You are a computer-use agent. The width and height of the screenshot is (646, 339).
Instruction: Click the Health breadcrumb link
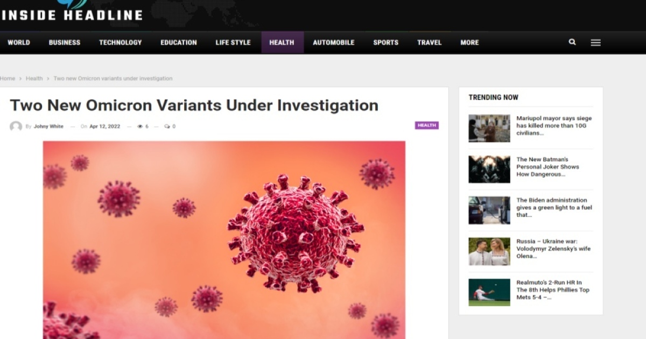[x=34, y=79]
